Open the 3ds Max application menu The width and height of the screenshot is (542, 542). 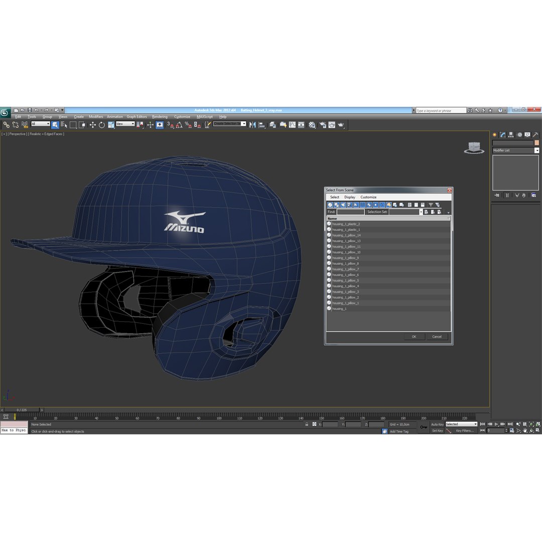tap(5, 112)
